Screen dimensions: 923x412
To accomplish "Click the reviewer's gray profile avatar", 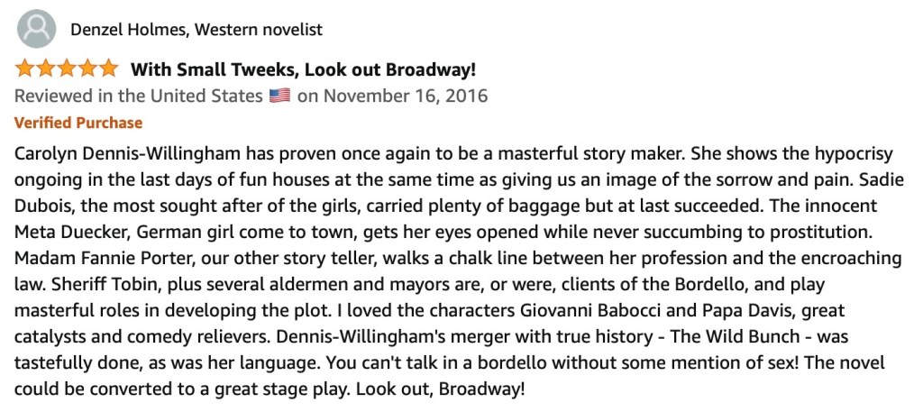I will [x=36, y=30].
